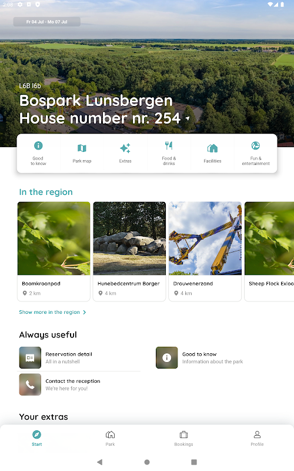Viewport: 294px width, 471px height.
Task: Click the date range Fr 04 Jul - Mo 07 Jul
Action: tap(47, 22)
